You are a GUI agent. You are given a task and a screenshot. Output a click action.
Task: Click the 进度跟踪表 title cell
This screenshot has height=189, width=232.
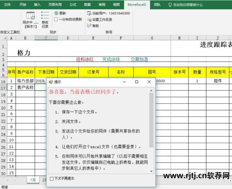[x=216, y=44]
